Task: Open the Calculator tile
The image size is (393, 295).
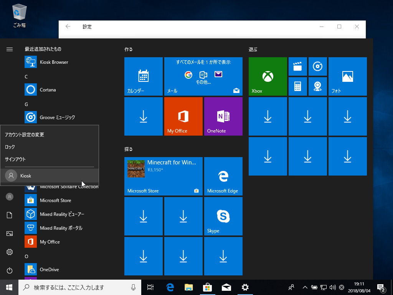Action: (298, 86)
